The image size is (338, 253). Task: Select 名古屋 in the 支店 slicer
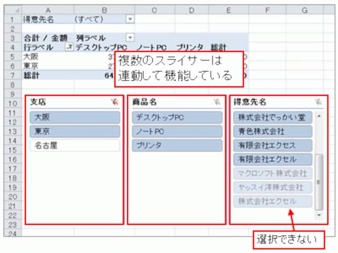[x=75, y=145]
